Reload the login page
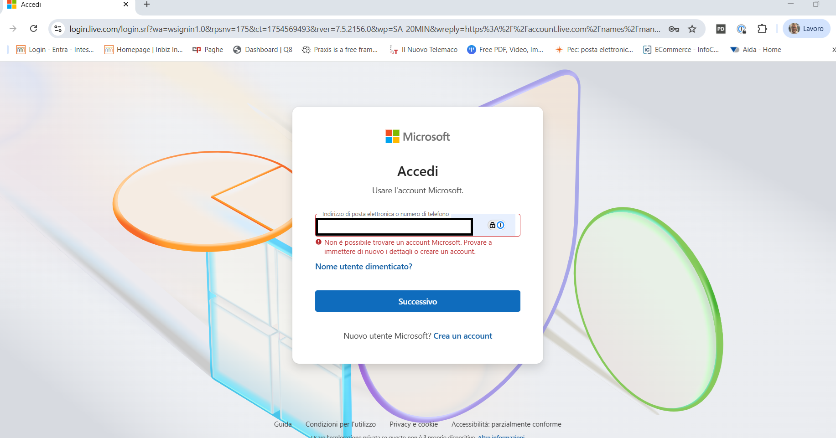836x438 pixels. 34,29
